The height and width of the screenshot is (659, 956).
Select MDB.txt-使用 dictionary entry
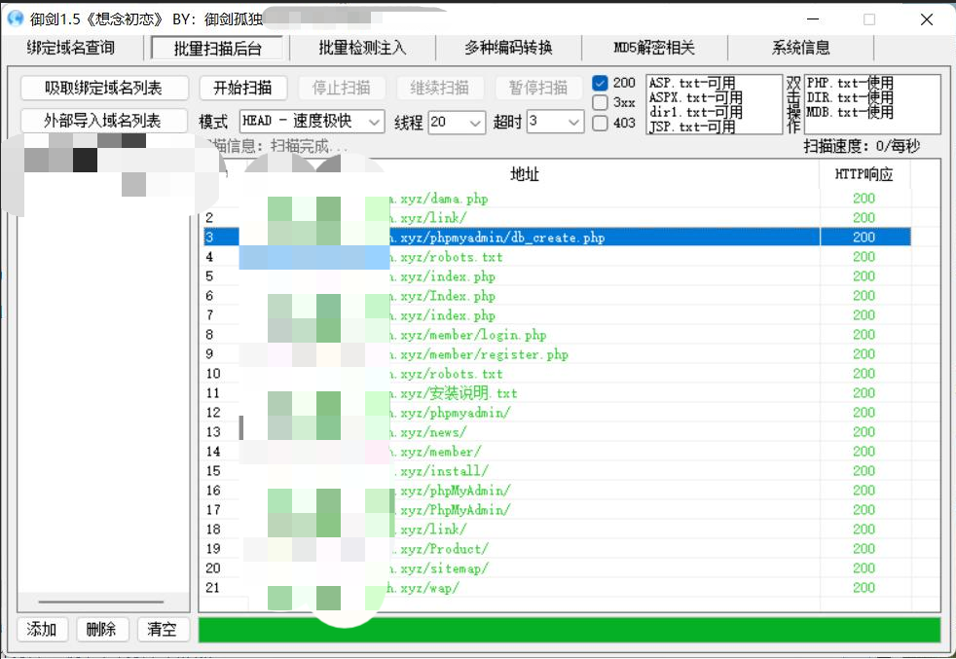coord(850,112)
